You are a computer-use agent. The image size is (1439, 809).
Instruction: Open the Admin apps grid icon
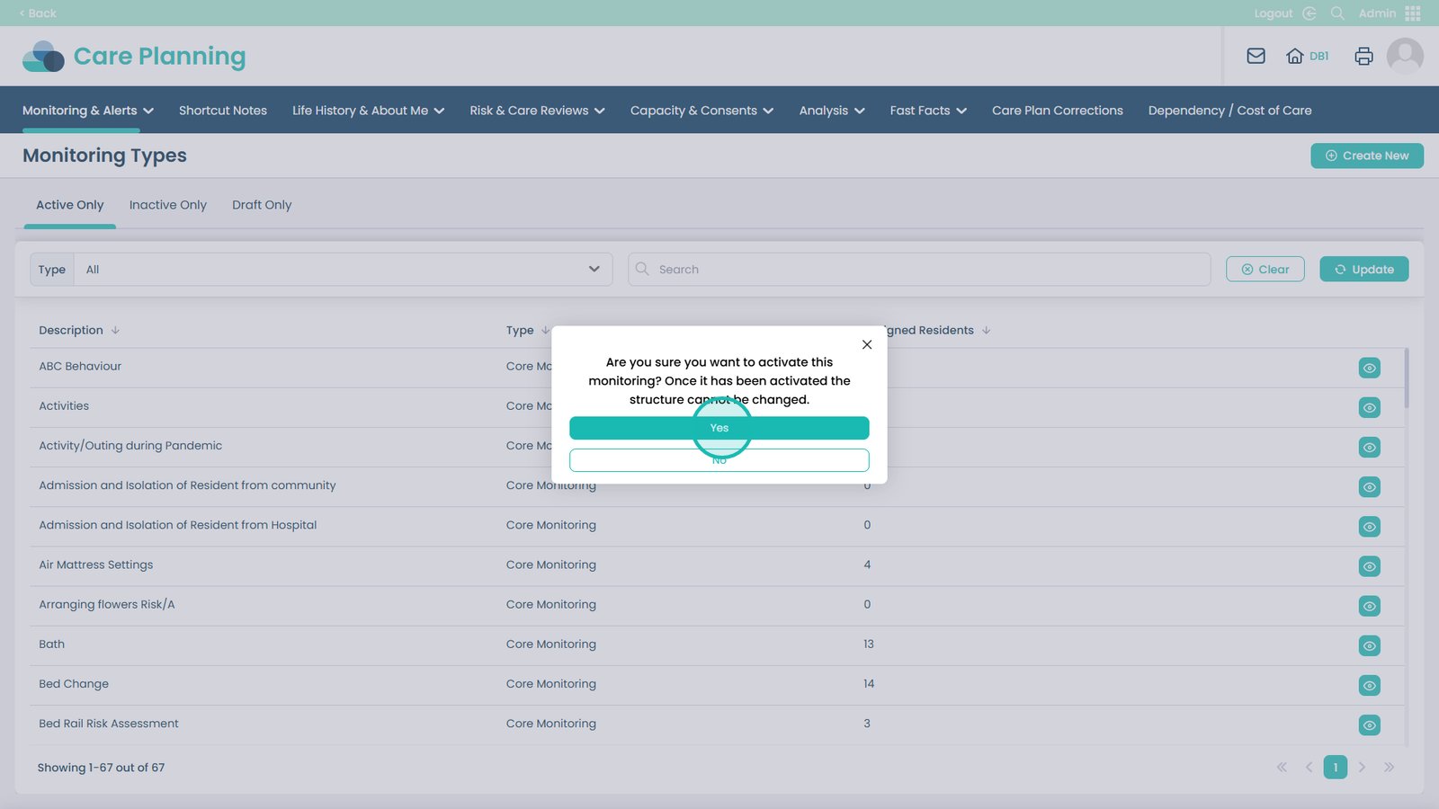(x=1413, y=13)
